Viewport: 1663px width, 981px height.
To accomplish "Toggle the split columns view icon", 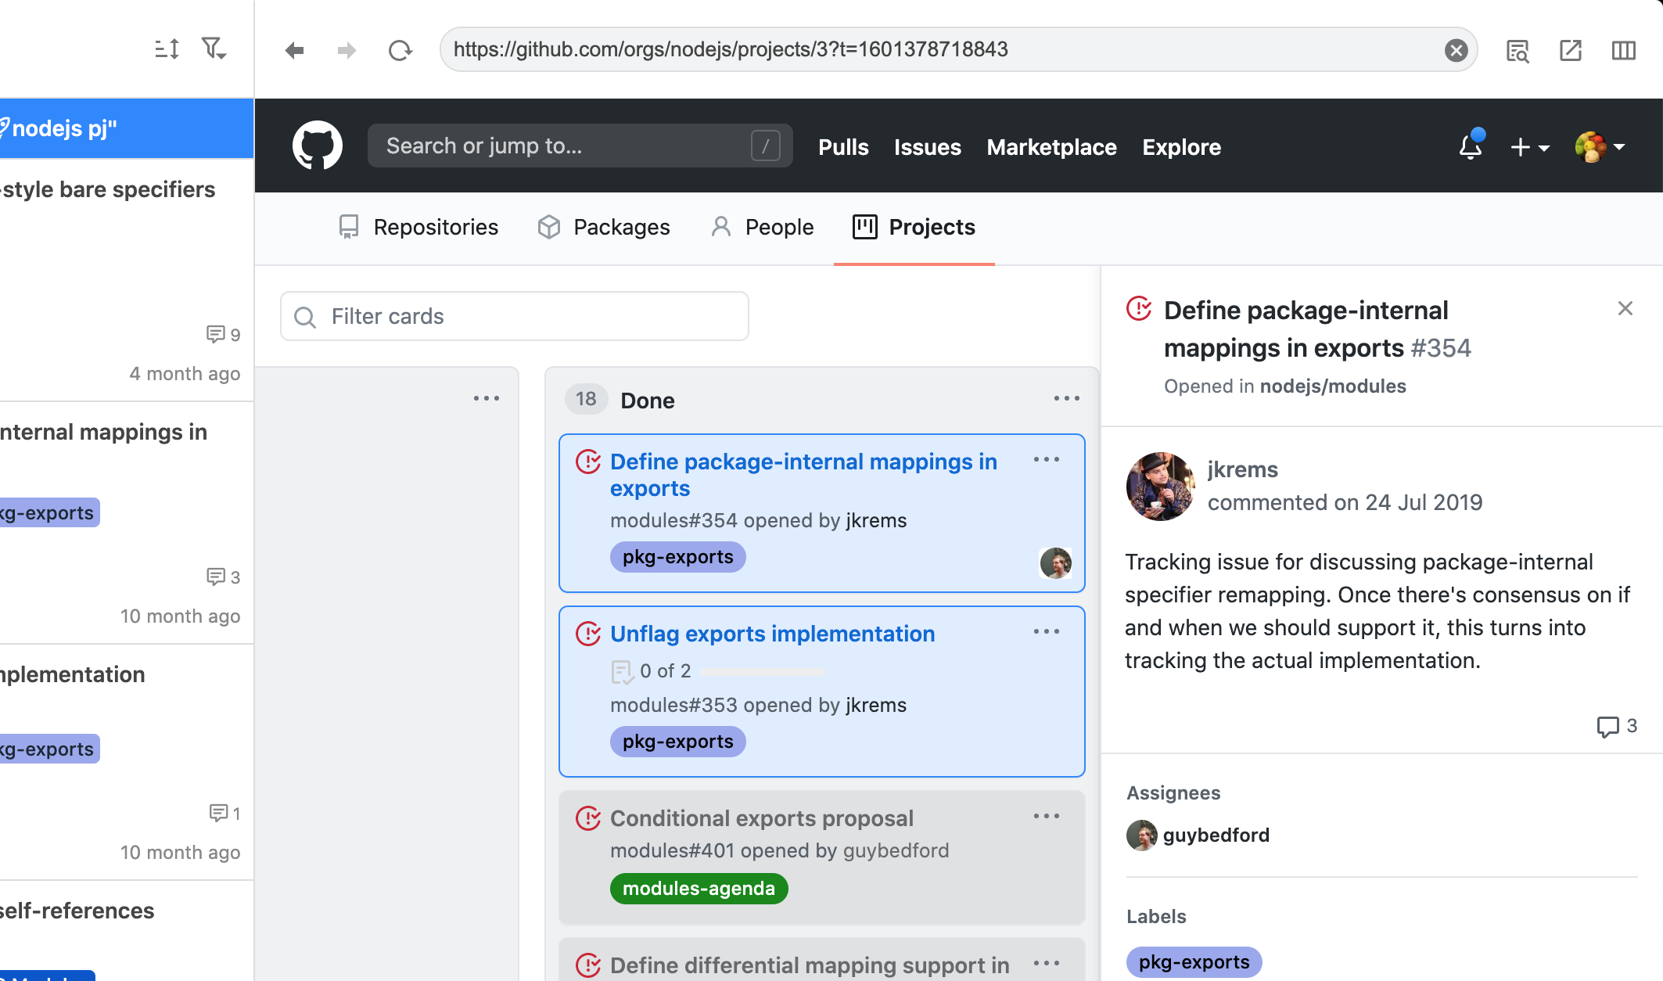I will [1623, 50].
